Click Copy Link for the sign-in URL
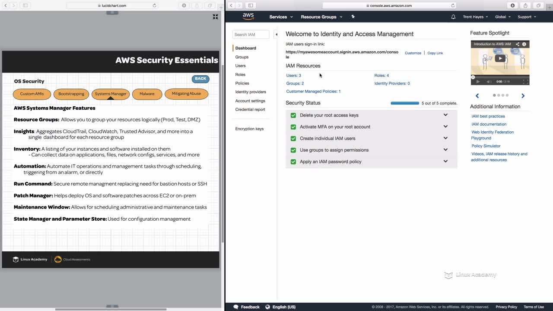553x311 pixels. point(435,53)
